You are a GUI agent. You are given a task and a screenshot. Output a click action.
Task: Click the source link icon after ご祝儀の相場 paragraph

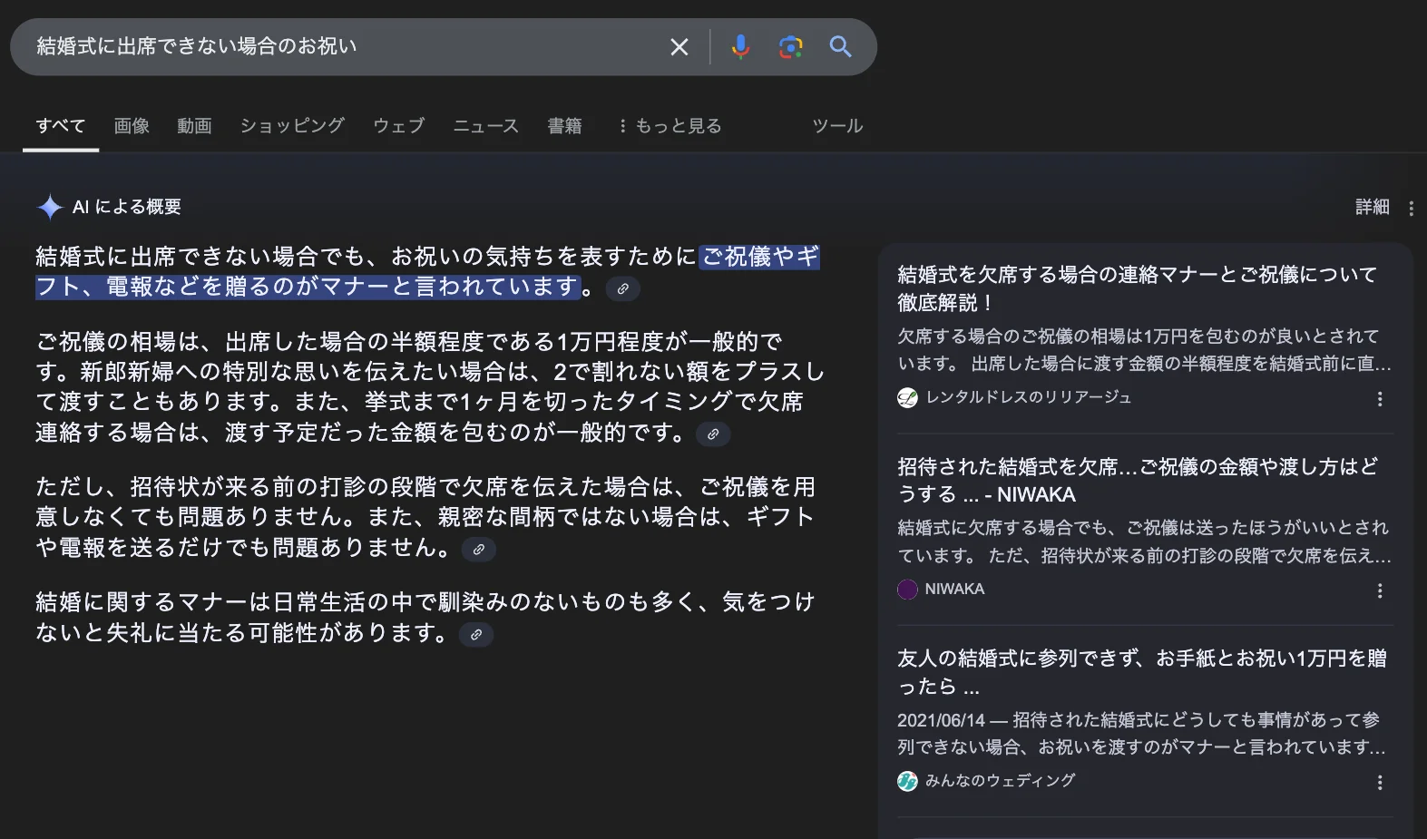pos(712,434)
